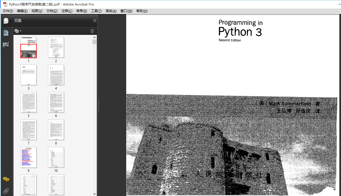341x196 pixels.
Task: Open the gear options dropdown in 页面 panel
Action: (x=18, y=31)
